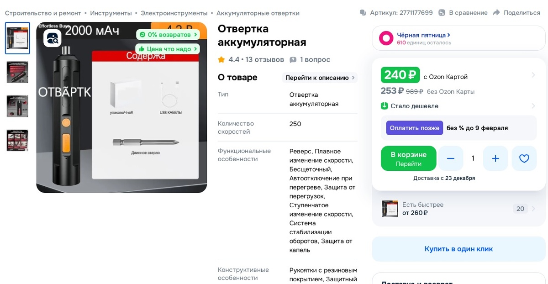Image resolution: width=548 pixels, height=284 pixels.
Task: Select the second product thumbnail
Action: click(17, 72)
